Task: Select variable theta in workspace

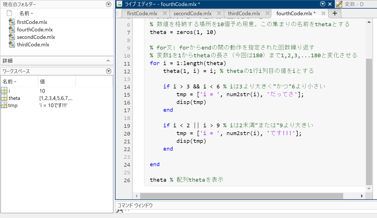Action: tap(14, 98)
